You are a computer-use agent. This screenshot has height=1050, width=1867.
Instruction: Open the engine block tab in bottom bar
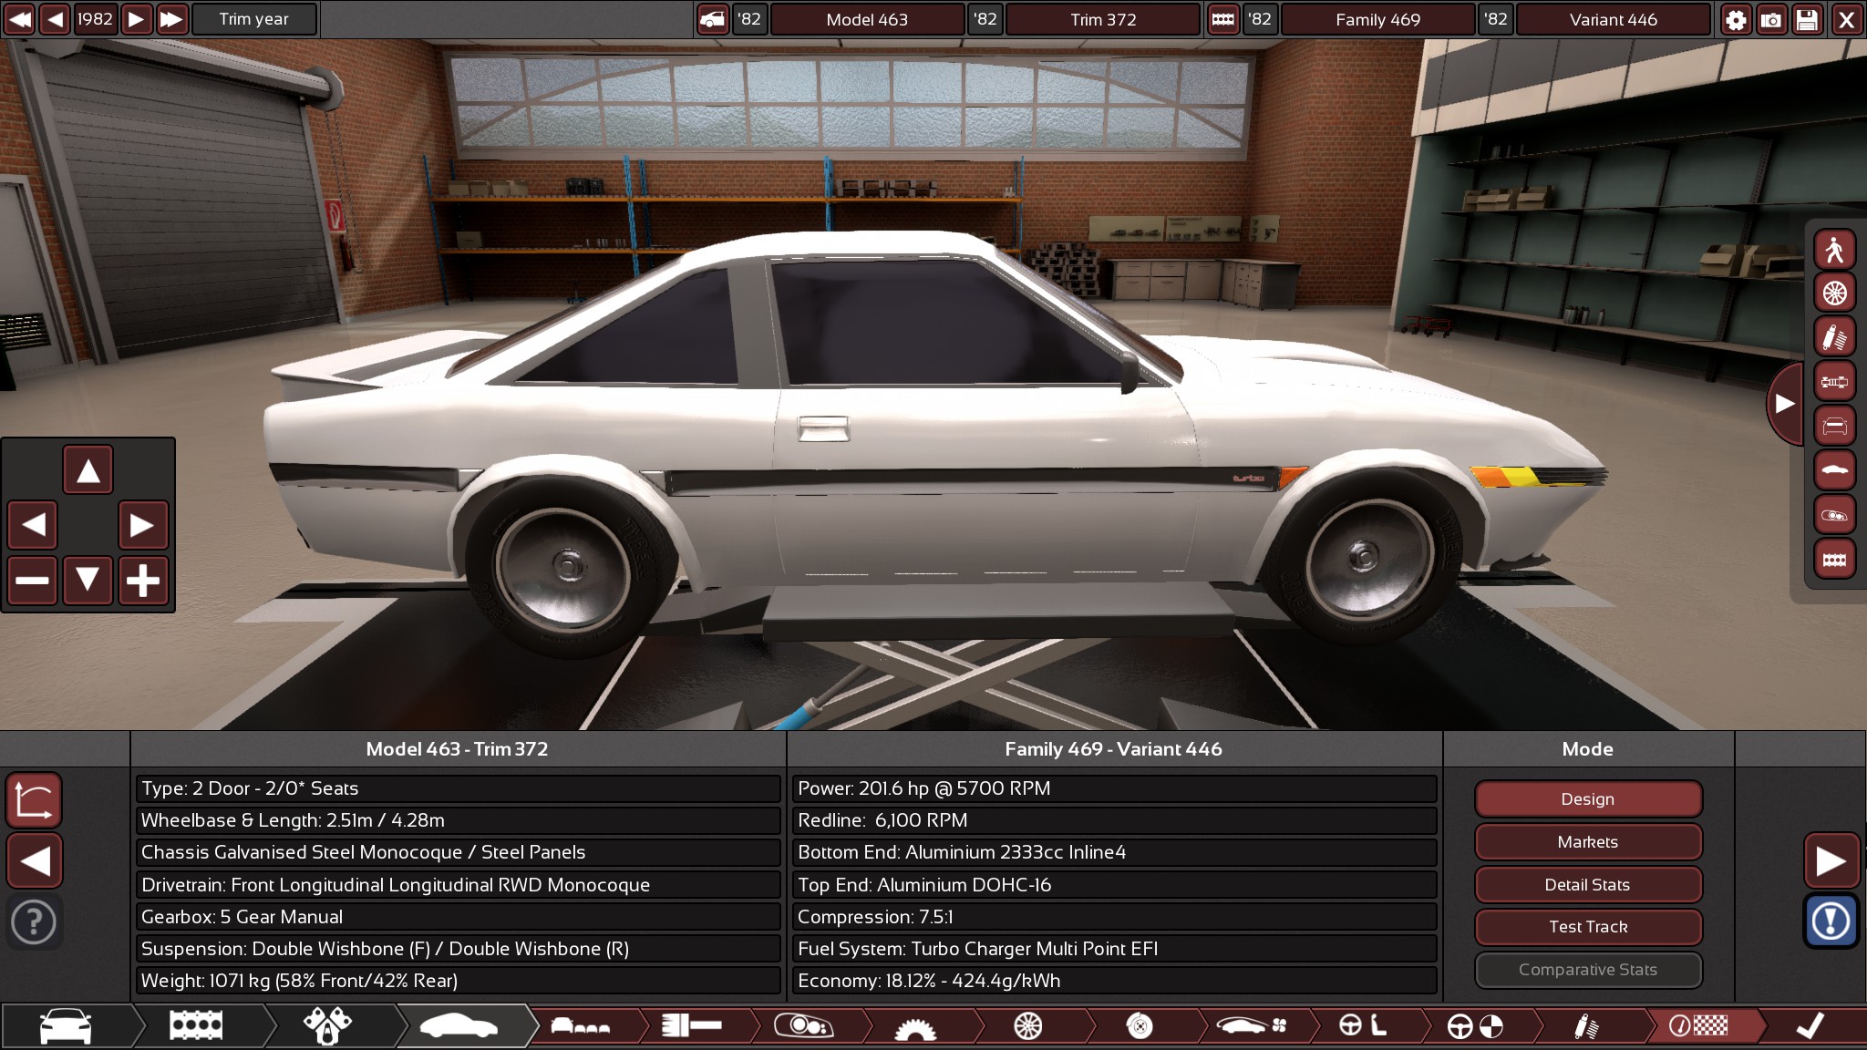197,1026
